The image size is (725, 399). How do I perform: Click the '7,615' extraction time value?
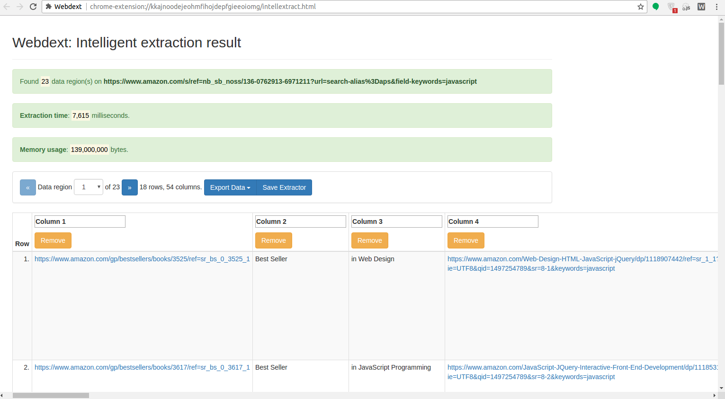tap(81, 115)
